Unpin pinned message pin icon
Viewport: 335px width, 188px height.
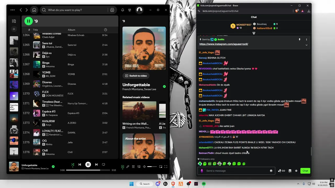(299, 39)
